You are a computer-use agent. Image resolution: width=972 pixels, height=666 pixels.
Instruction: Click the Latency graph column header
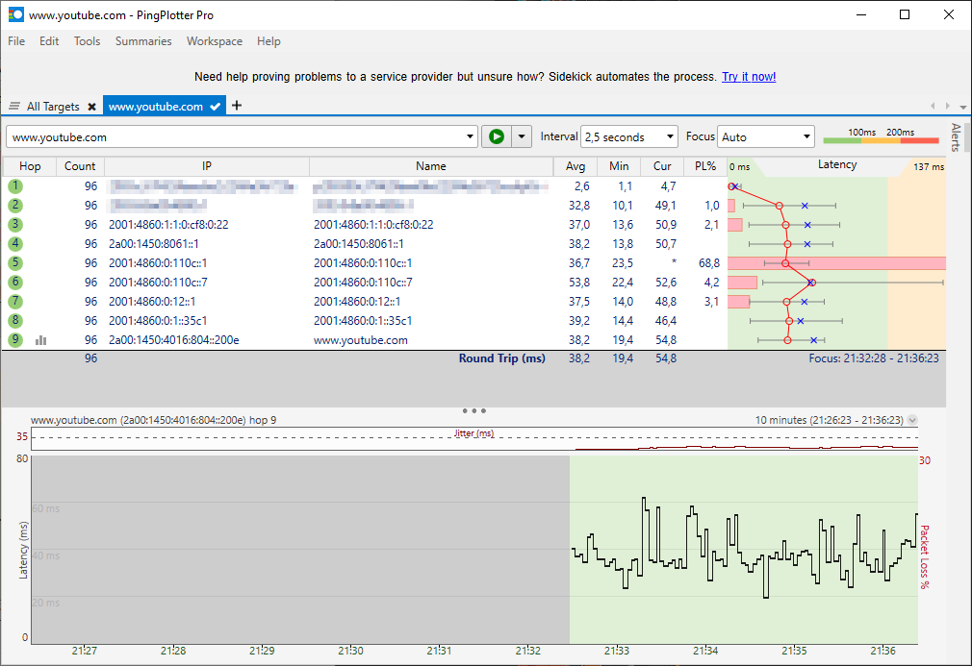pos(837,164)
